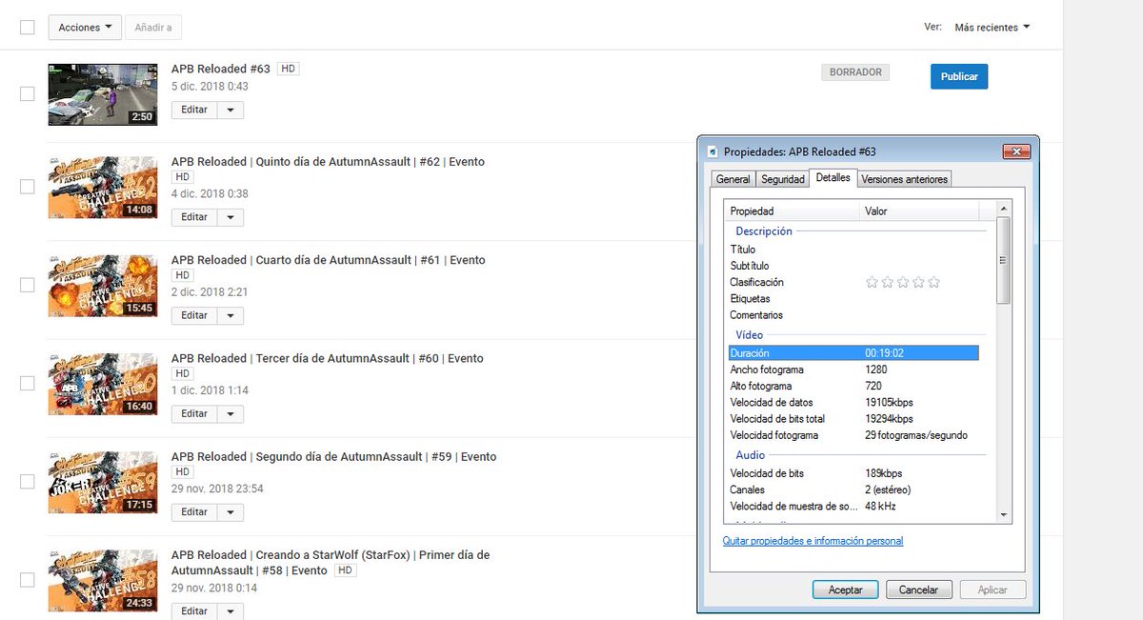Click Editar for Quinto día #62 video
This screenshot has height=620, width=1143.
click(194, 217)
